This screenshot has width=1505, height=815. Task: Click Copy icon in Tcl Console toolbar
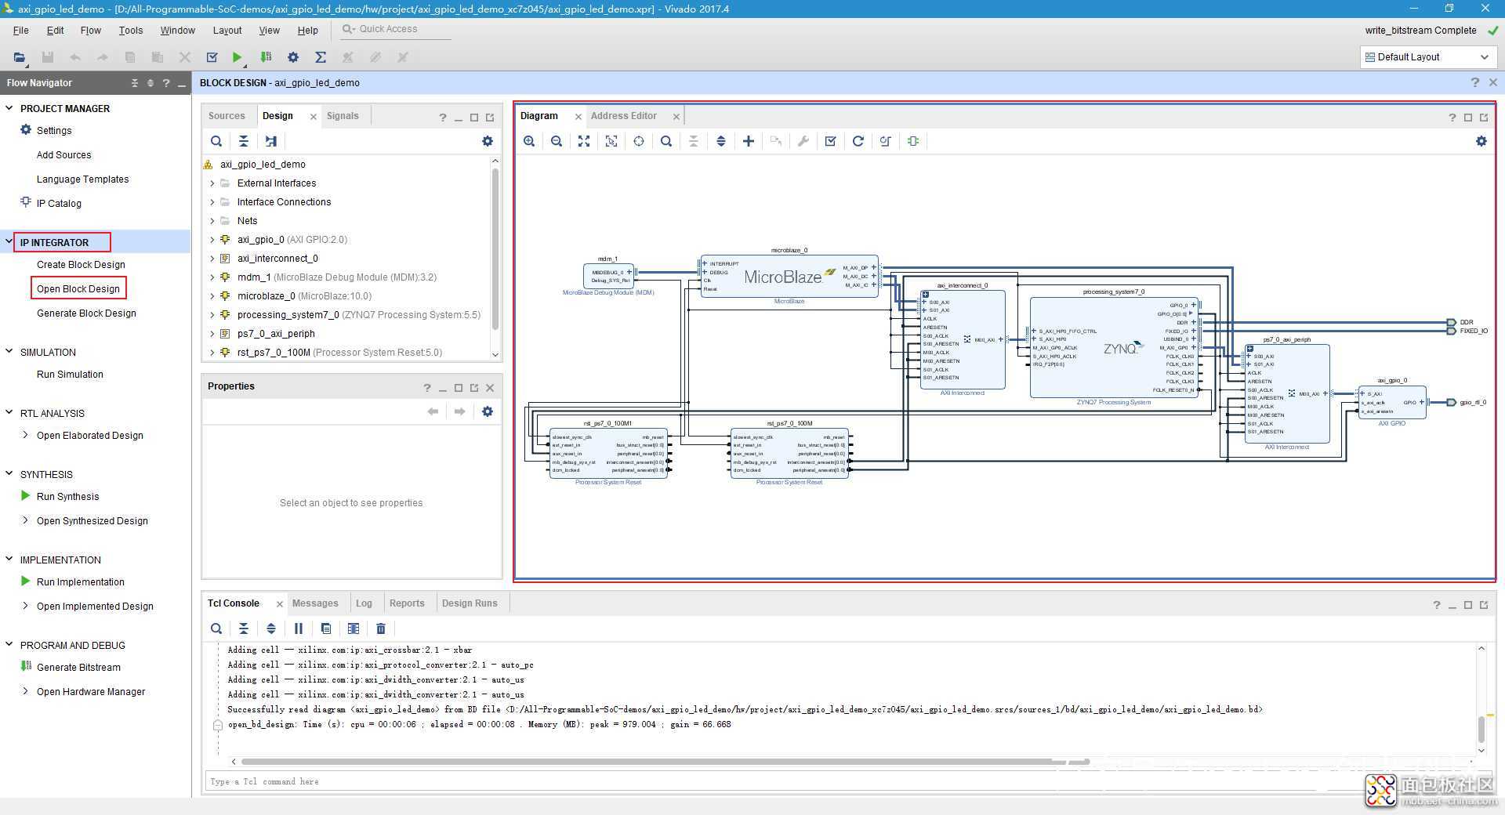(326, 628)
